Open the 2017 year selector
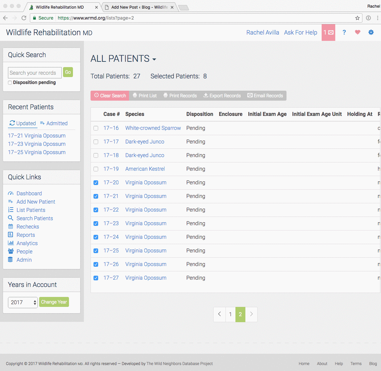381x371 pixels. [x=23, y=302]
